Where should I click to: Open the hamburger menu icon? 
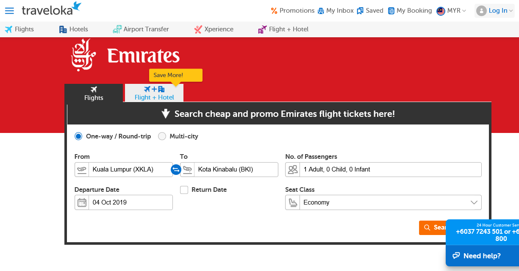[9, 11]
